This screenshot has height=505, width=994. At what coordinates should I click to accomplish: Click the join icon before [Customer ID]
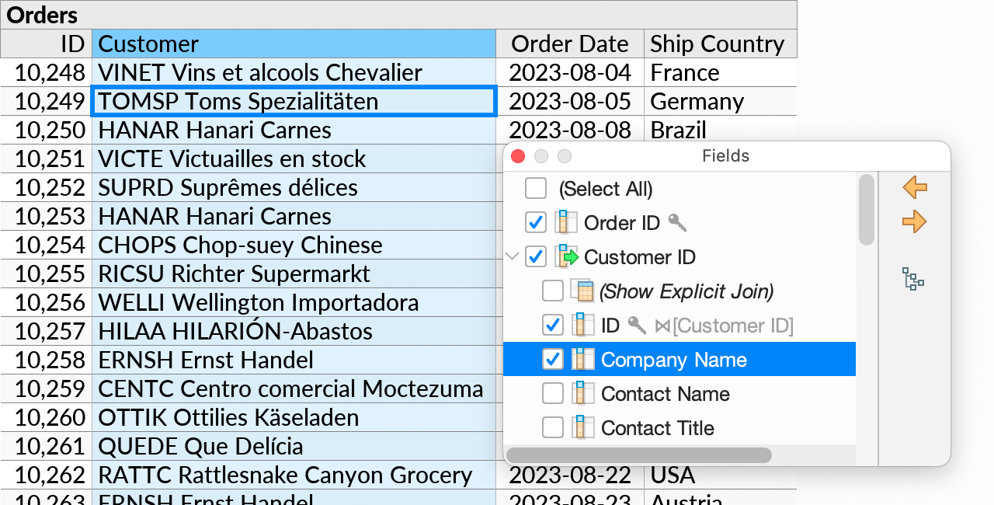(664, 326)
